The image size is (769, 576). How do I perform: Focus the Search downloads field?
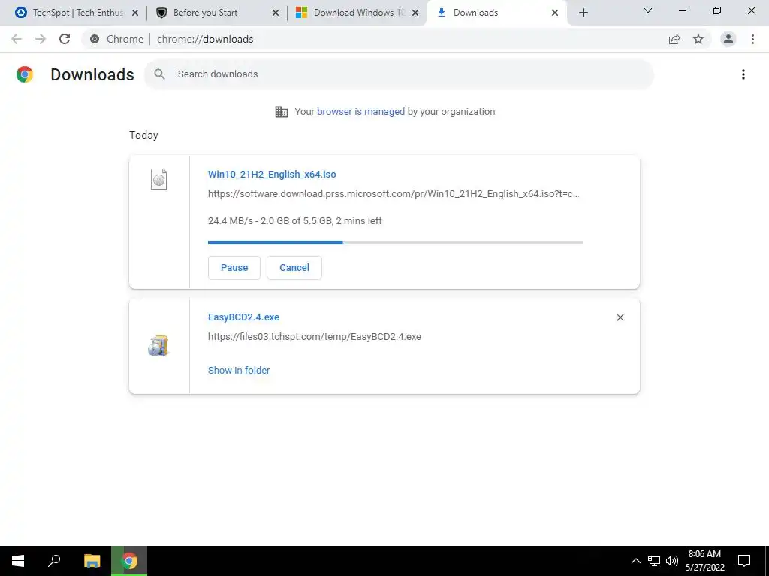click(399, 74)
